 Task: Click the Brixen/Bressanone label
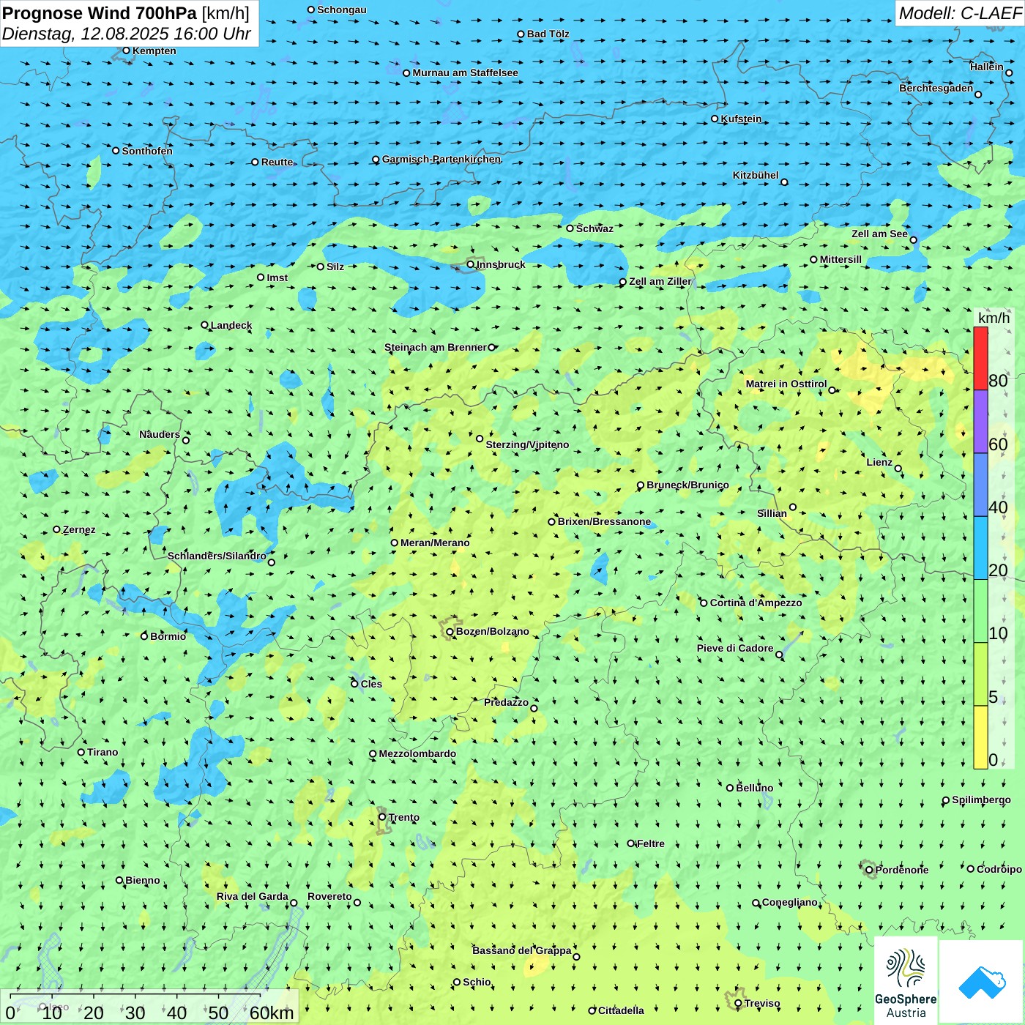(604, 521)
